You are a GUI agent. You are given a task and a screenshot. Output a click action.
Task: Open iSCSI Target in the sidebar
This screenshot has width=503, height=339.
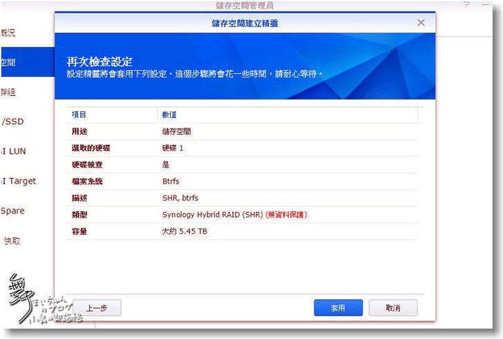point(18,181)
